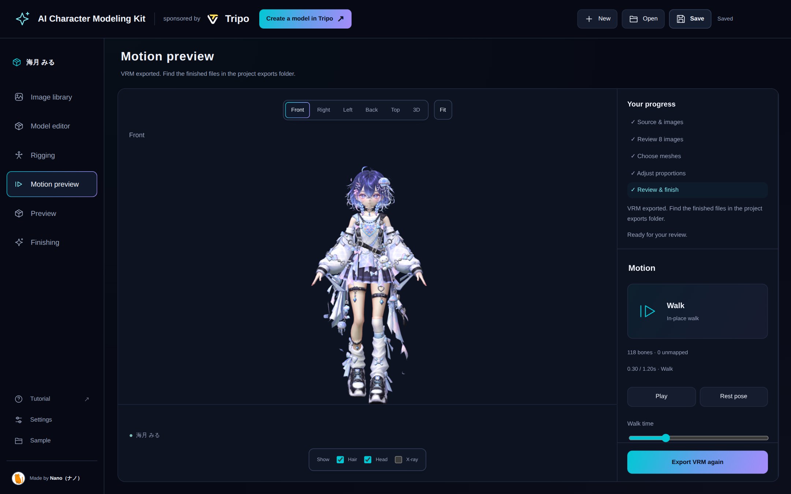Image resolution: width=791 pixels, height=494 pixels.
Task: Click the Tripo logo icon
Action: click(x=213, y=19)
